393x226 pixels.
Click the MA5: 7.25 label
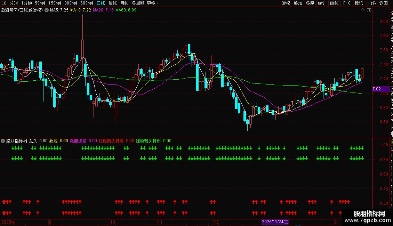59,10
